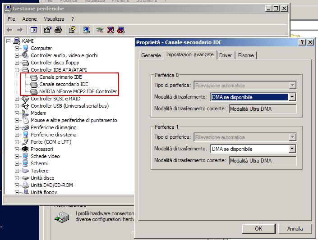Screen dimensions: 318x240
Task: Select Mouse e altre periferiche di puntamento
Action: [74, 120]
